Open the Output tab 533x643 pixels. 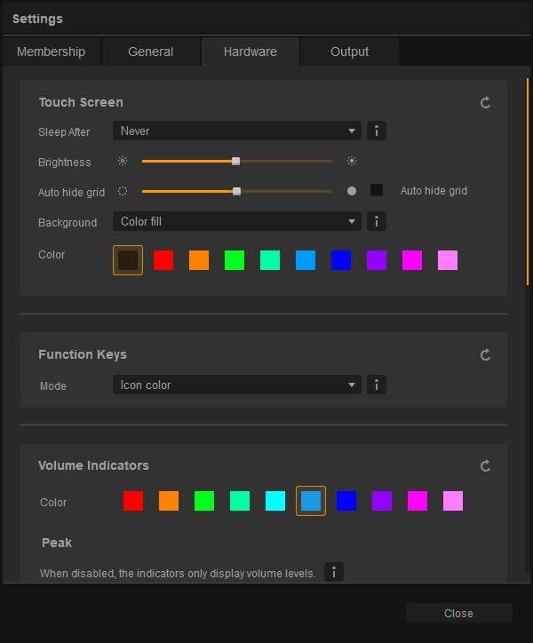350,52
